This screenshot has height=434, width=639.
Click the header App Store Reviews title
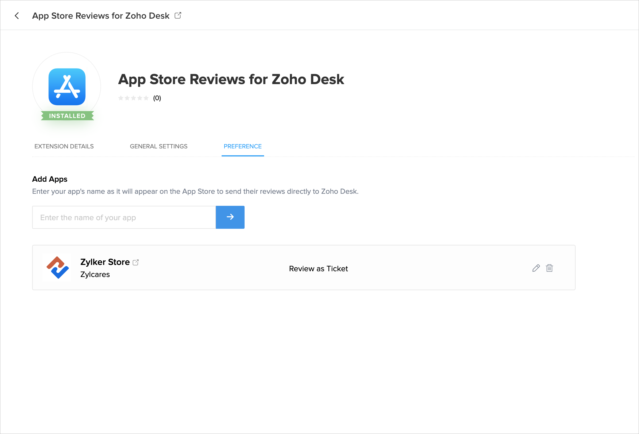pyautogui.click(x=101, y=15)
